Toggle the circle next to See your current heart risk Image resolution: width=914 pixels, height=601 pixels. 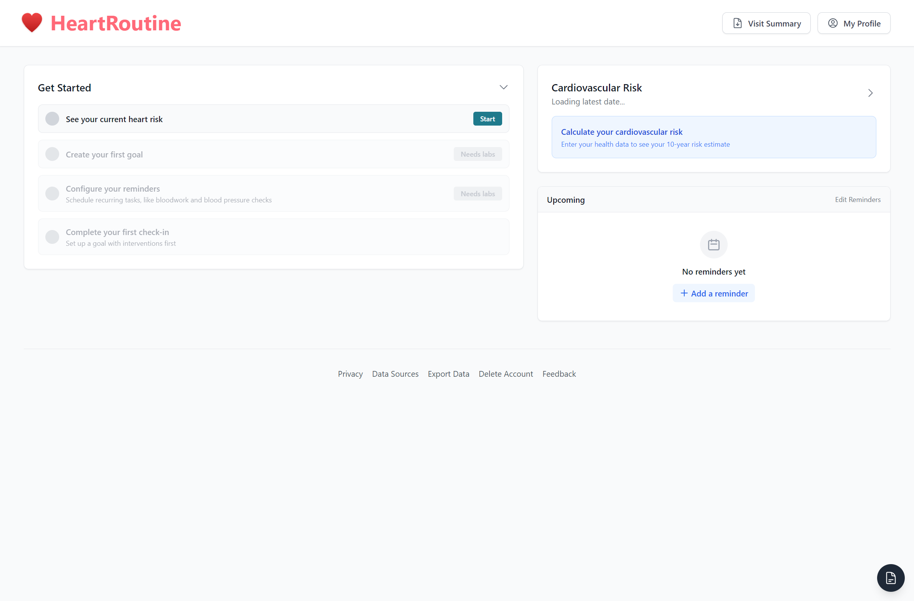pos(52,119)
